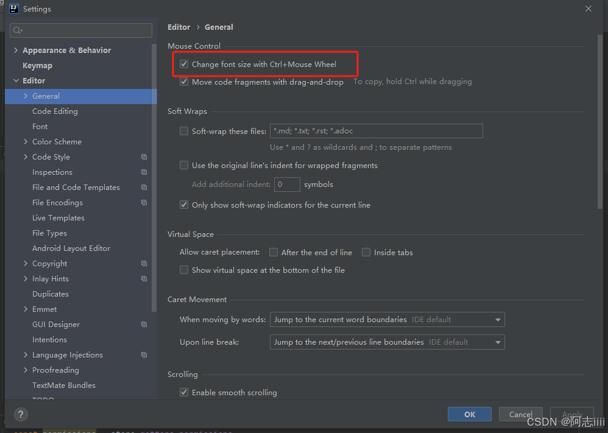Select File Encodings in the tree
Image resolution: width=608 pixels, height=433 pixels.
tap(57, 202)
